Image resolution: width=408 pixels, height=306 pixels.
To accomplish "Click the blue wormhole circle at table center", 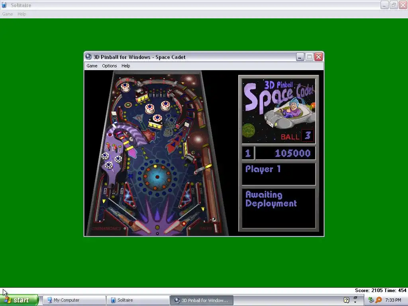I will tap(157, 177).
